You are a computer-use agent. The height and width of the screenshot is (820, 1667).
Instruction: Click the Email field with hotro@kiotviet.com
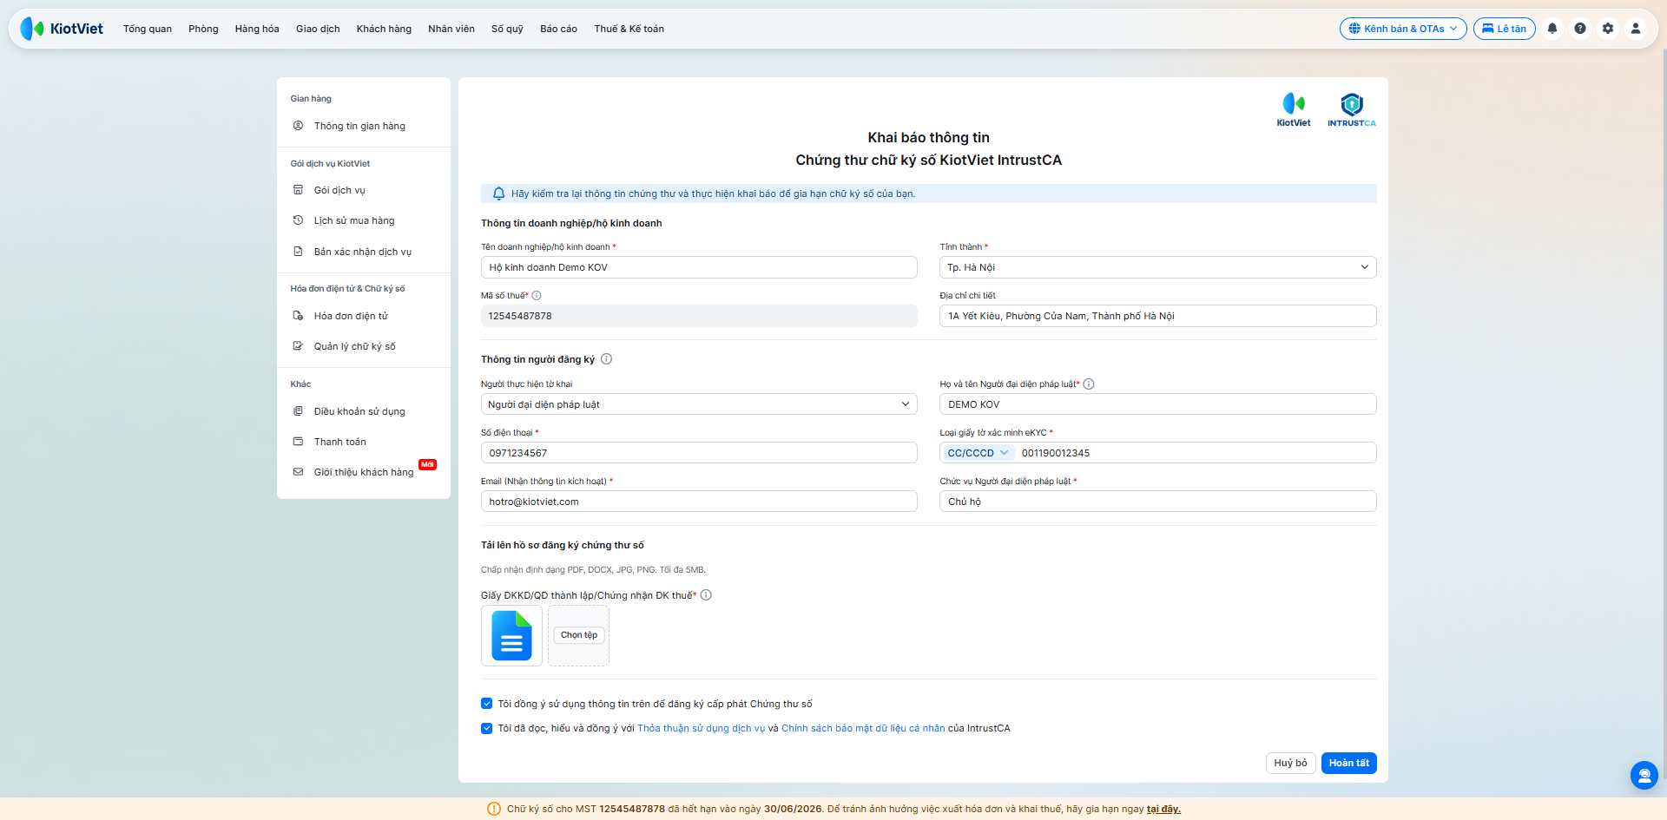[x=699, y=502]
